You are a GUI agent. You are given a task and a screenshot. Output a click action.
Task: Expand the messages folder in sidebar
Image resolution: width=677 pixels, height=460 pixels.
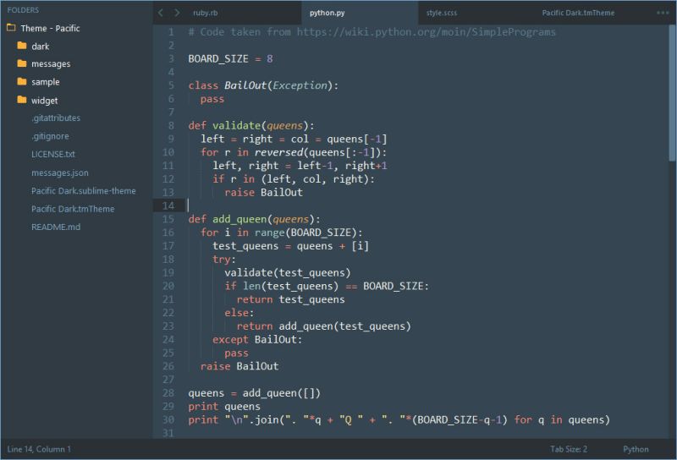tap(51, 64)
